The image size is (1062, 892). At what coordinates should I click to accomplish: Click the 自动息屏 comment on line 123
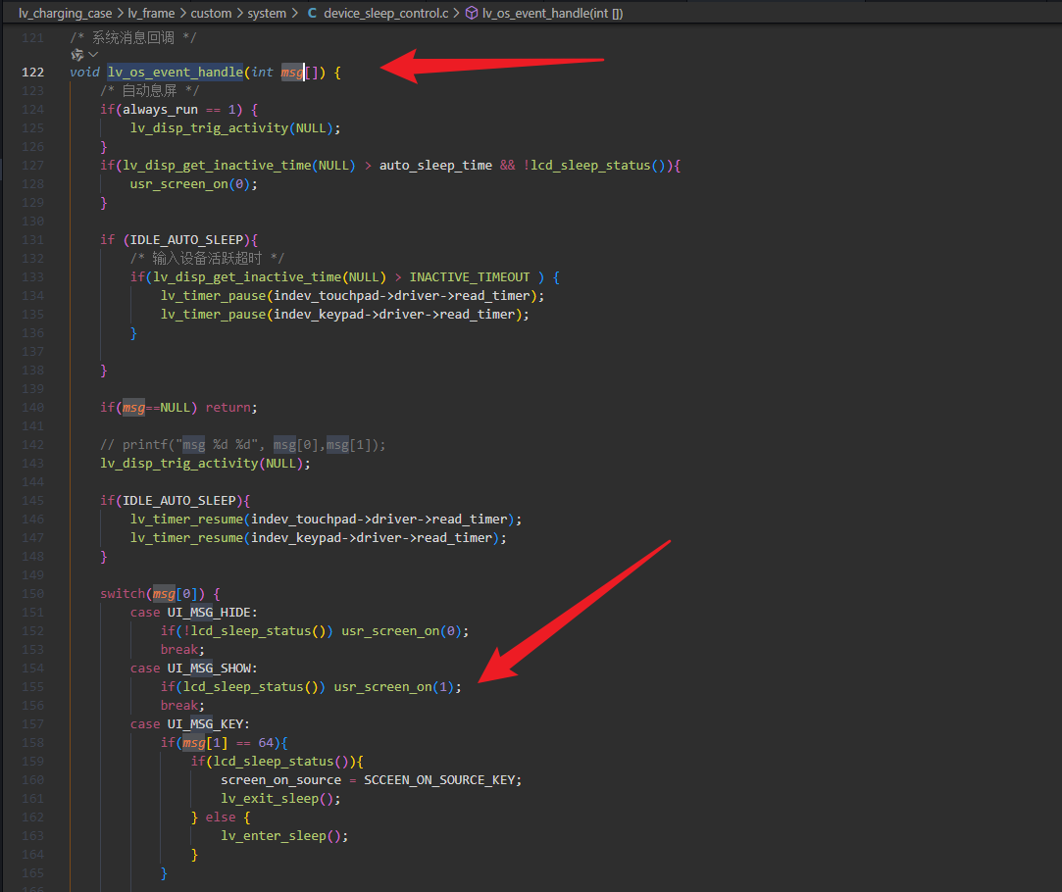[149, 91]
